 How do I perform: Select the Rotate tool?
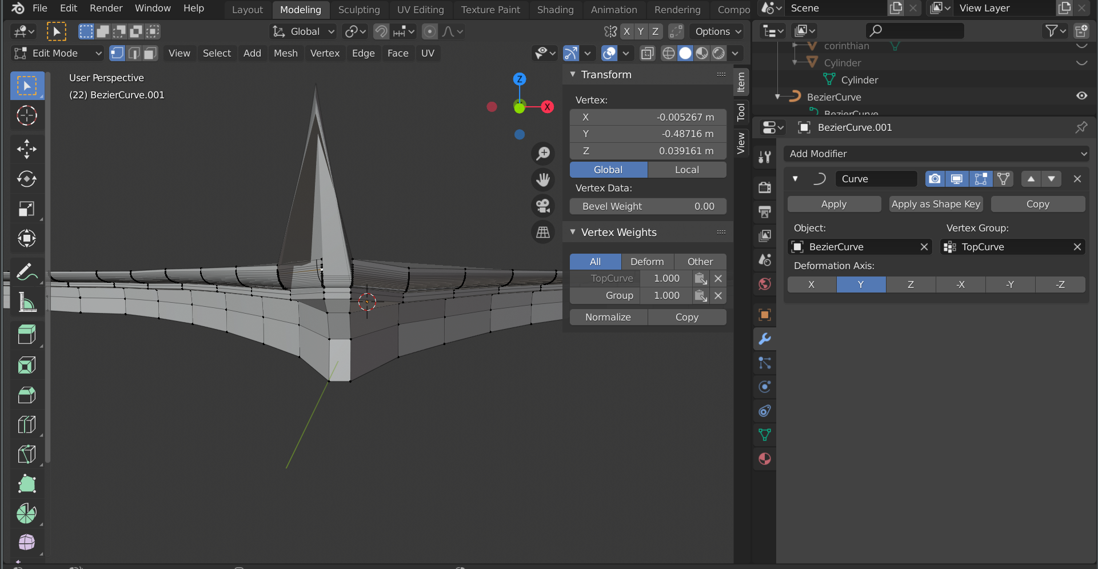(27, 179)
